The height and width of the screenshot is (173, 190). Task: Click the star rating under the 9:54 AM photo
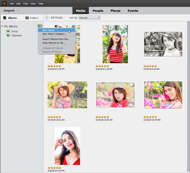click(150, 66)
